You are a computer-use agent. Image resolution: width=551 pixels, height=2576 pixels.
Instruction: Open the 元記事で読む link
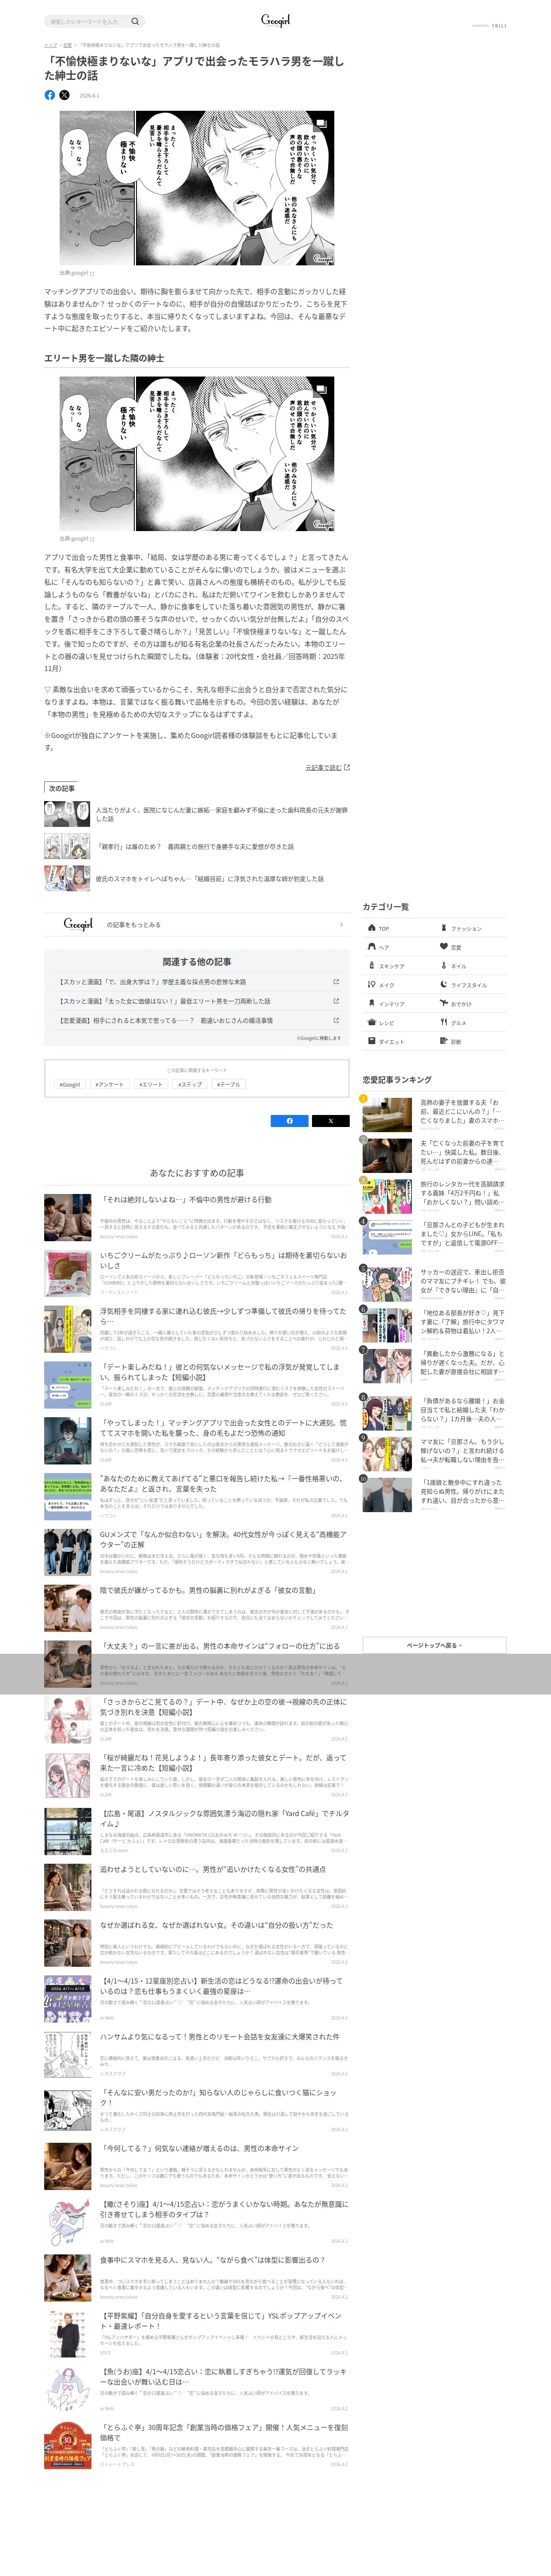pos(327,767)
